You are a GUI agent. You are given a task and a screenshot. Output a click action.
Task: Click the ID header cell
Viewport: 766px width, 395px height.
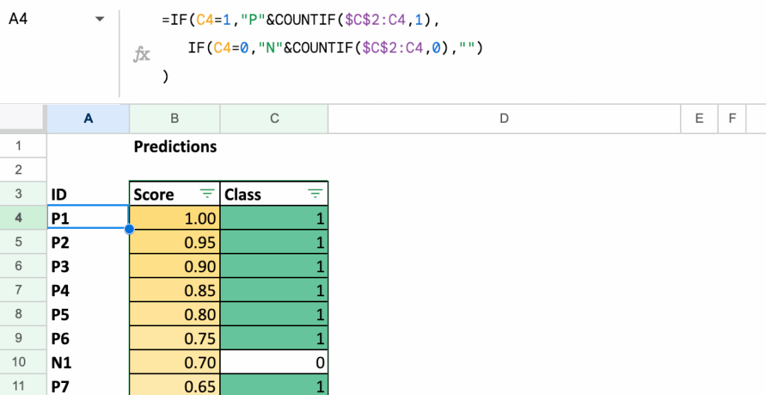pos(88,195)
